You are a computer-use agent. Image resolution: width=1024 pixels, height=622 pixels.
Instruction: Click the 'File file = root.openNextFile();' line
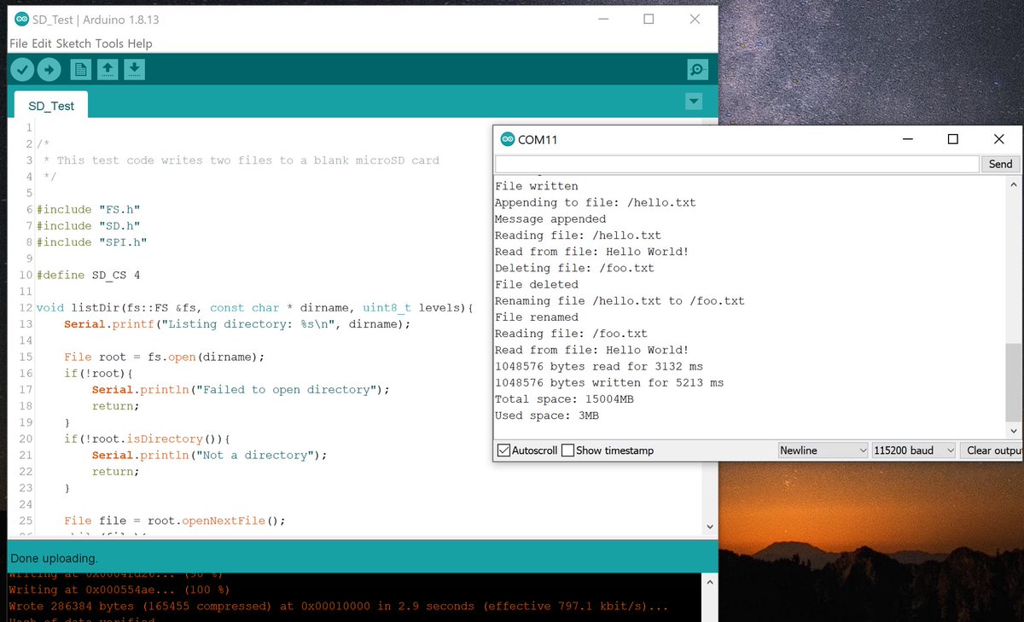174,520
